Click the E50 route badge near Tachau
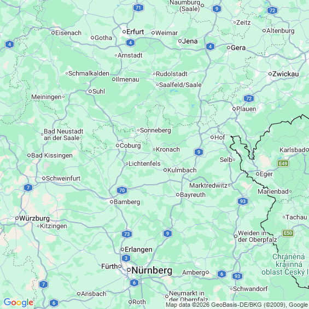Screen dimensions: 309x309 tap(288, 234)
